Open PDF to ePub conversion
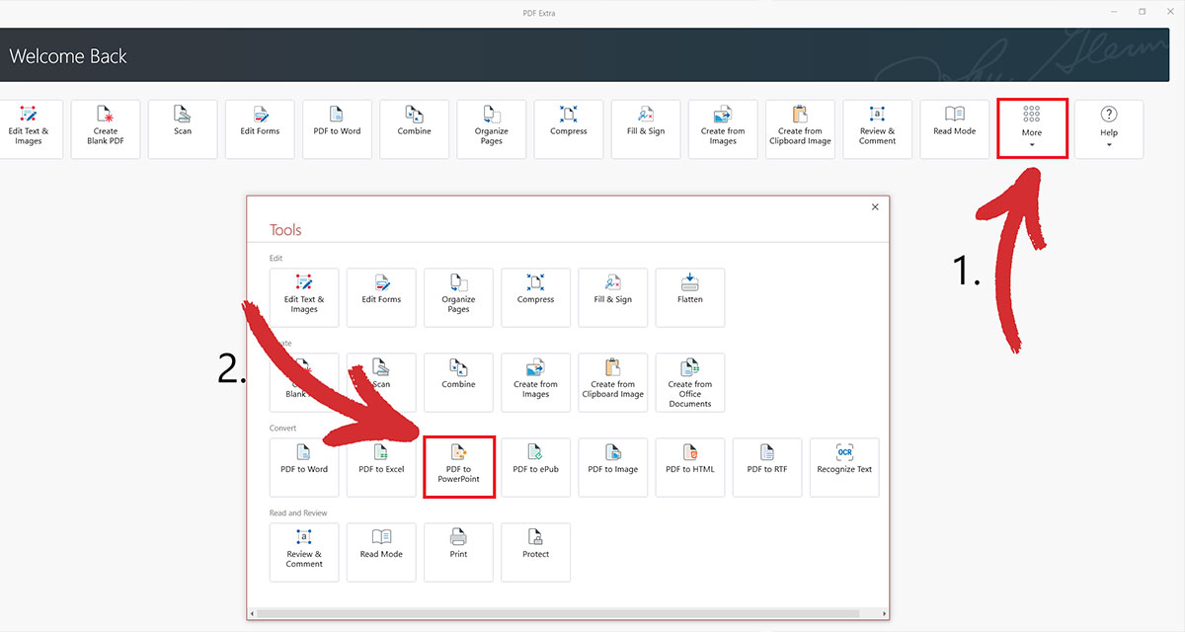Viewport: 1185px width, 632px height. (535, 467)
